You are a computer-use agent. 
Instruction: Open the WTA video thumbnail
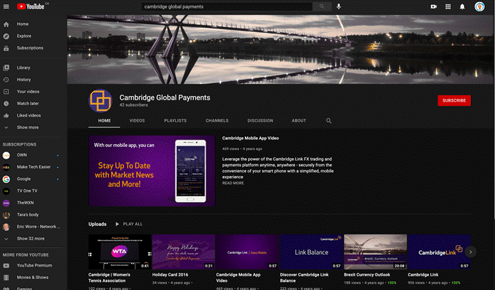point(120,252)
